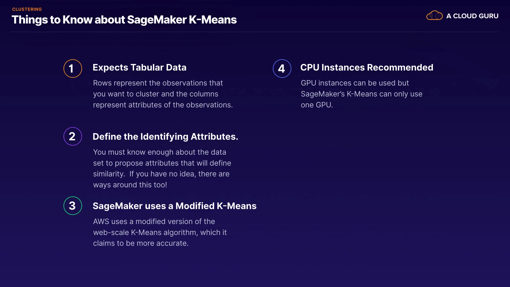Select the "Expects Tabular Data" heading
Image resolution: width=510 pixels, height=287 pixels.
click(x=139, y=67)
